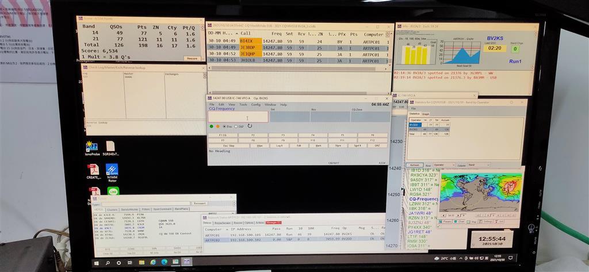The height and width of the screenshot is (272, 589).
Task: Click the Store button
Action: (338, 145)
